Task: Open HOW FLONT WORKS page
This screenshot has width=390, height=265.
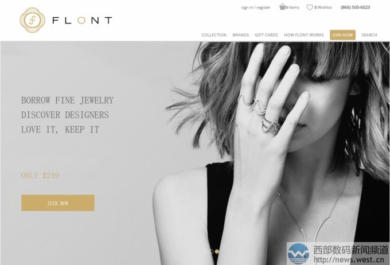Action: [304, 35]
